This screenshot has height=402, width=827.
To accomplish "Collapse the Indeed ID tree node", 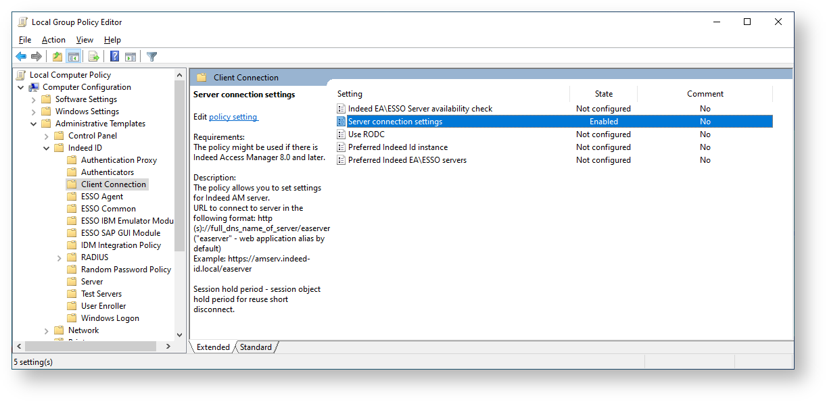I will point(47,148).
